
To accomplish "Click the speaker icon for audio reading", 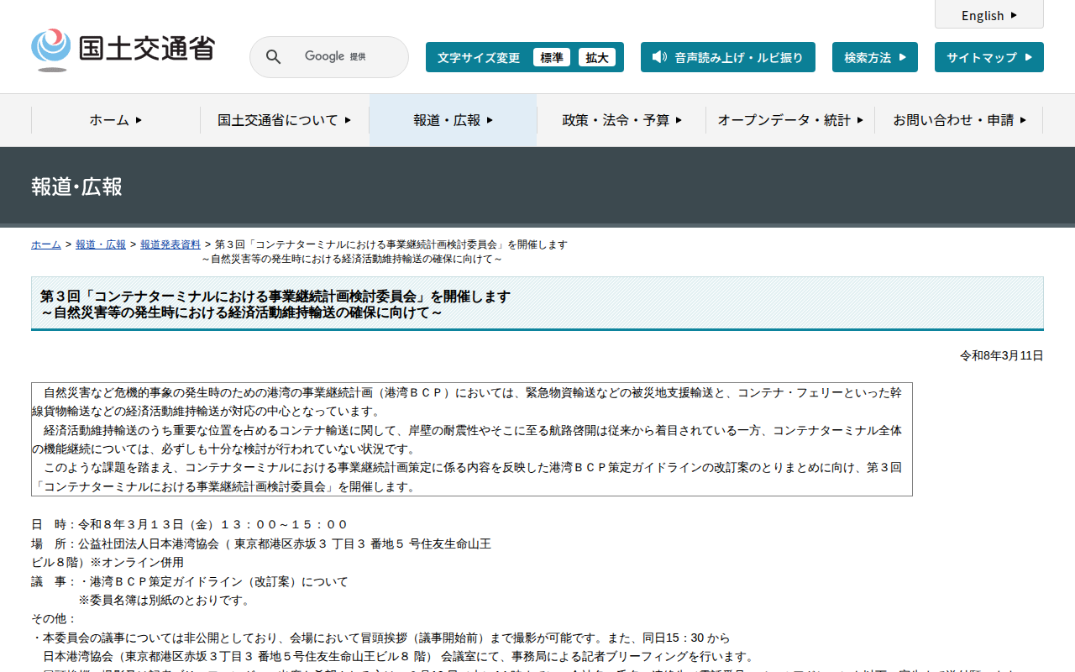I will (659, 57).
